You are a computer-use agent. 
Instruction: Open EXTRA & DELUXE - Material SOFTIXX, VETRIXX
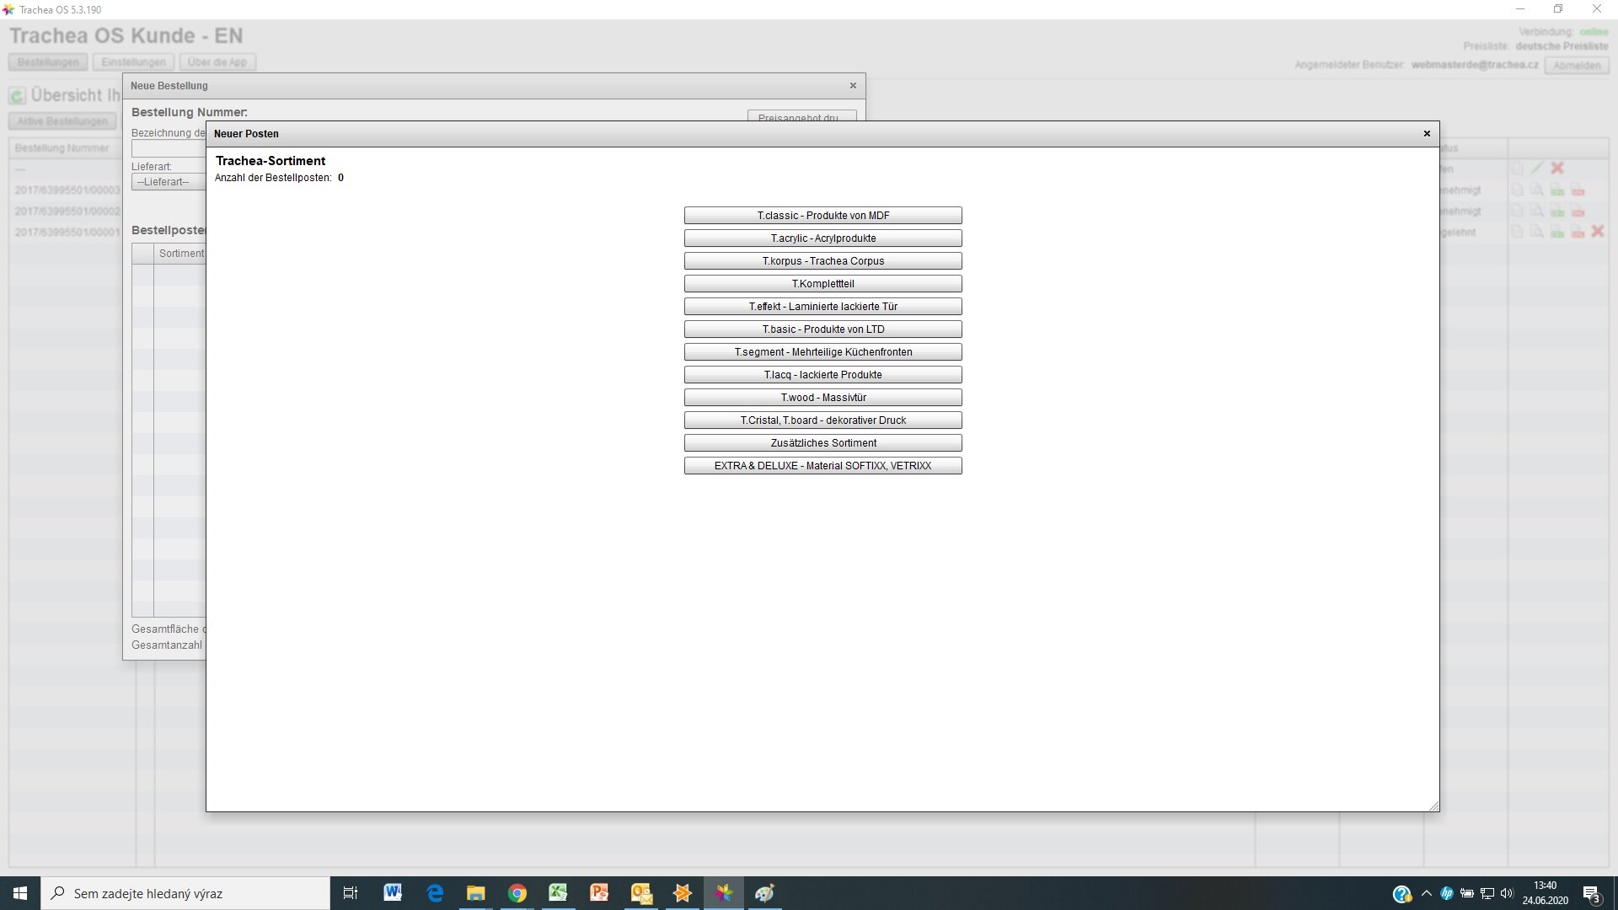822,466
